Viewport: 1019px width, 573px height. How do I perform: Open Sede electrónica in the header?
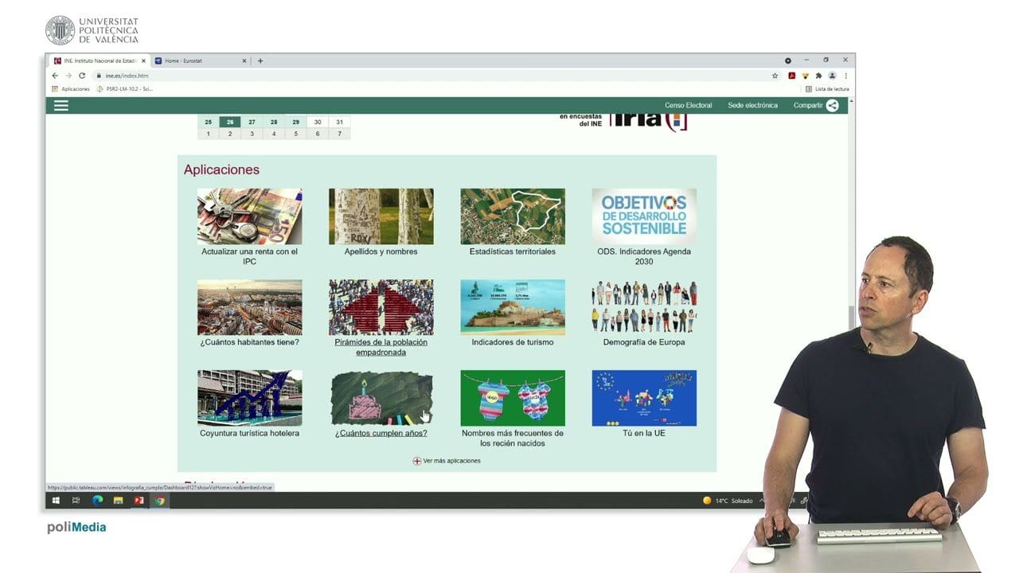pos(752,105)
